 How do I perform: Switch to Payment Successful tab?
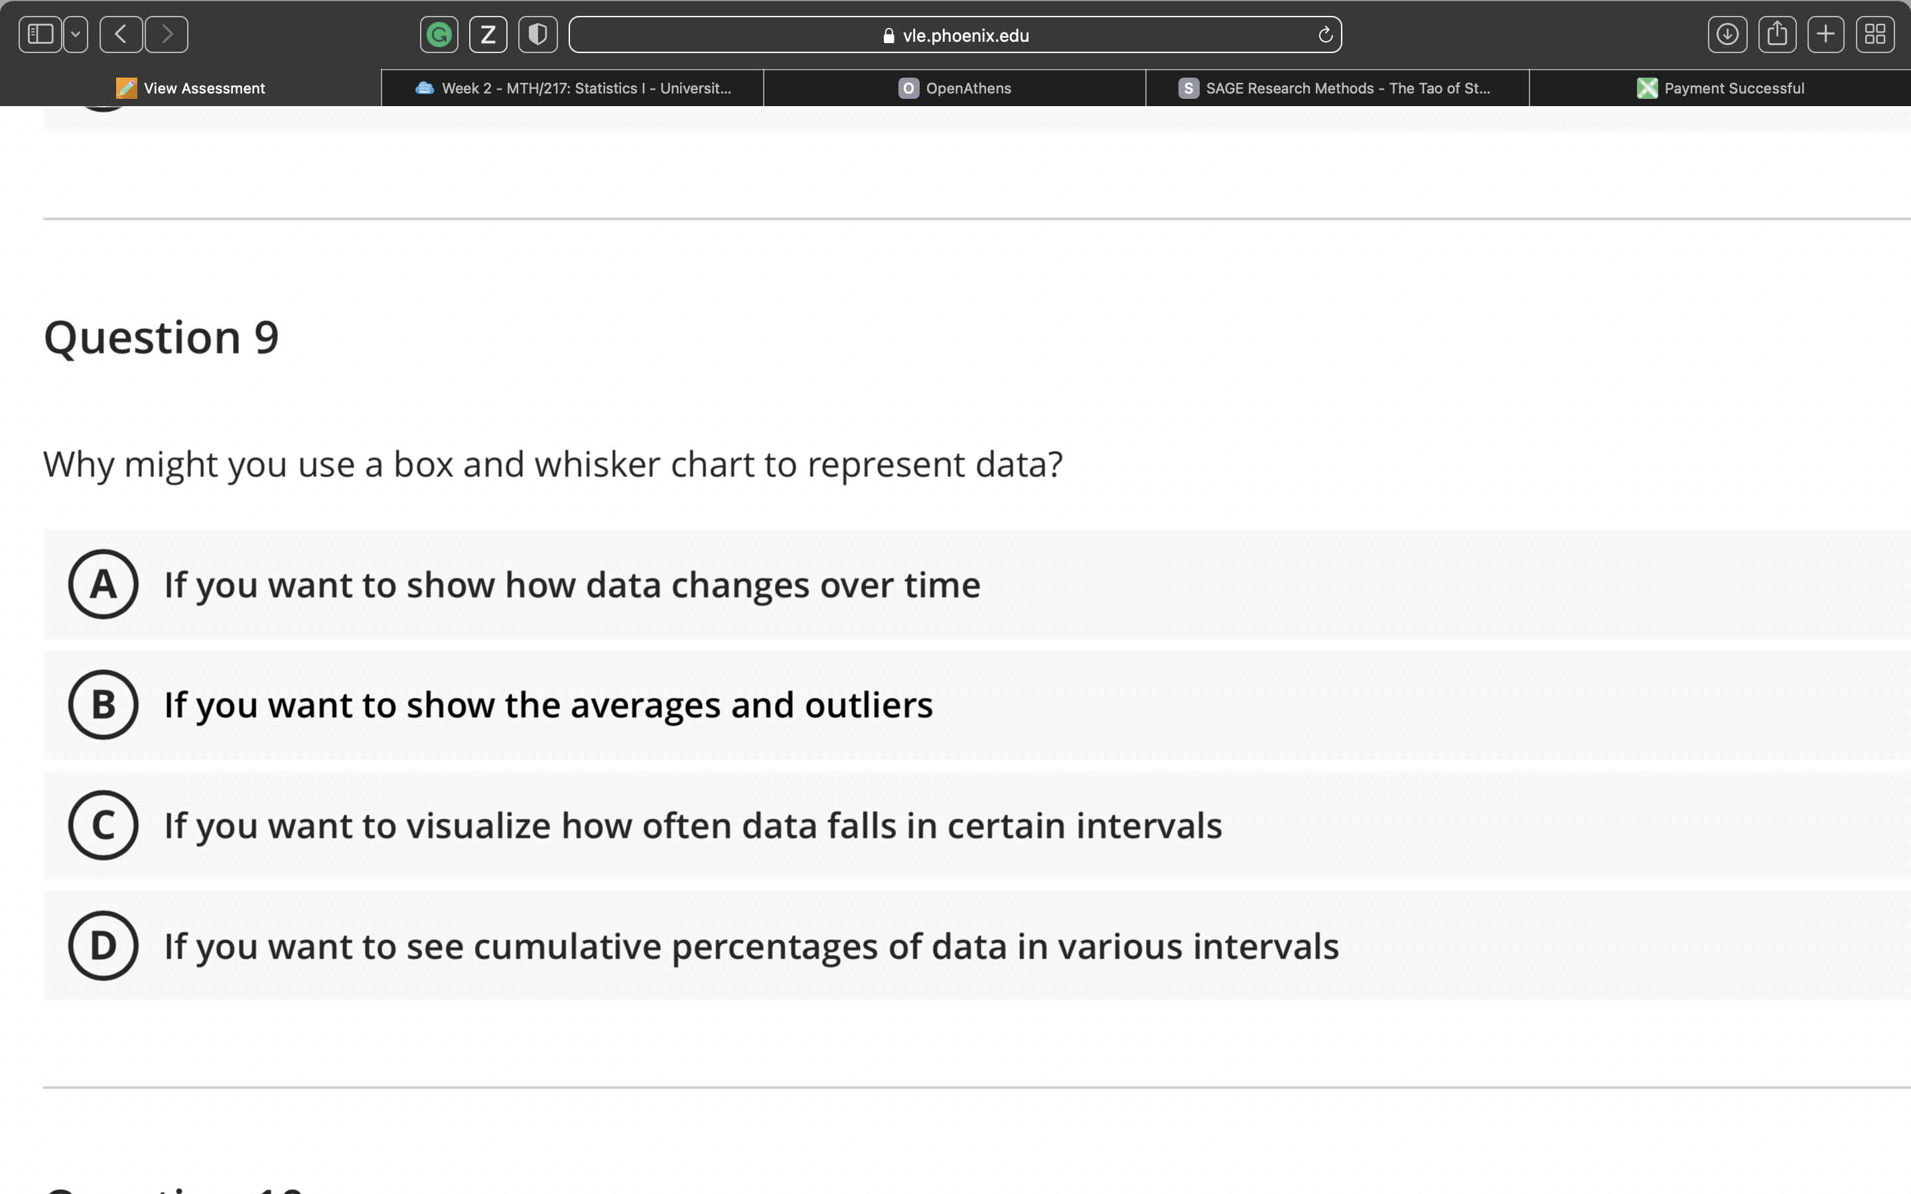tap(1720, 88)
